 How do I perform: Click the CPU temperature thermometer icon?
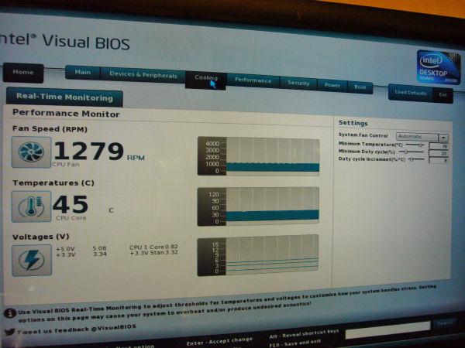32,206
